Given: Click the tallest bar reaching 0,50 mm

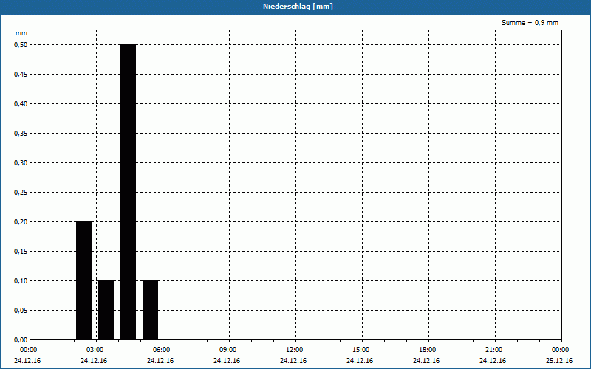Looking at the screenshot, I should coord(128,193).
